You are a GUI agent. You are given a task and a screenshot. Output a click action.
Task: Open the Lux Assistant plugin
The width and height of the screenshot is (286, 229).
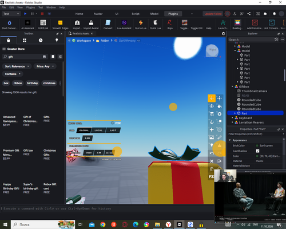point(124,23)
